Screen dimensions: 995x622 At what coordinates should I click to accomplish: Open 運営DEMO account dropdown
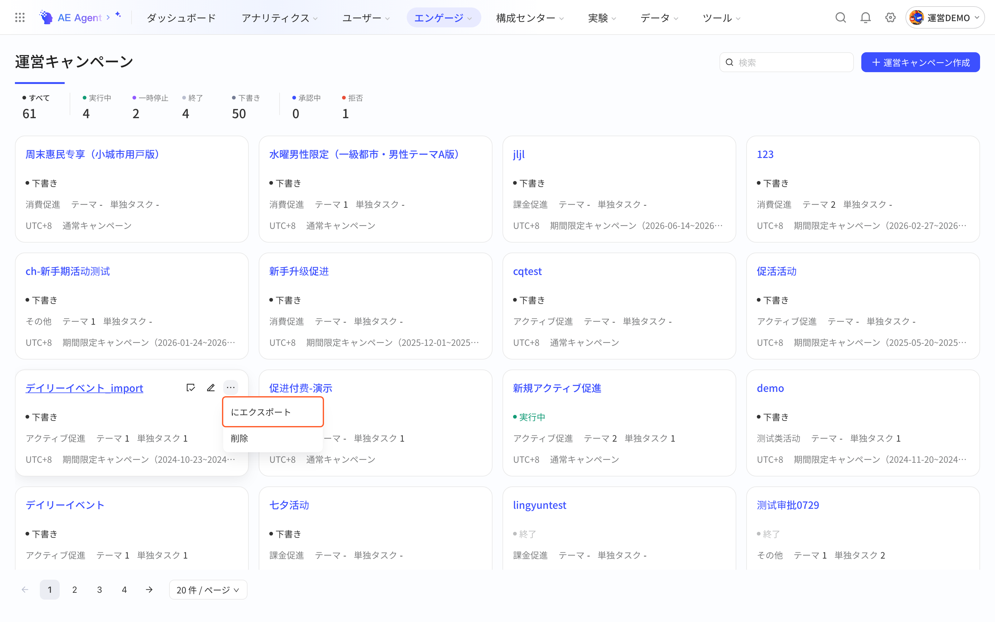944,17
